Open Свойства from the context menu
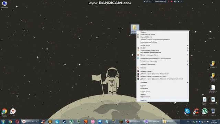Screen dimensions: 220x124 tap(163, 100)
